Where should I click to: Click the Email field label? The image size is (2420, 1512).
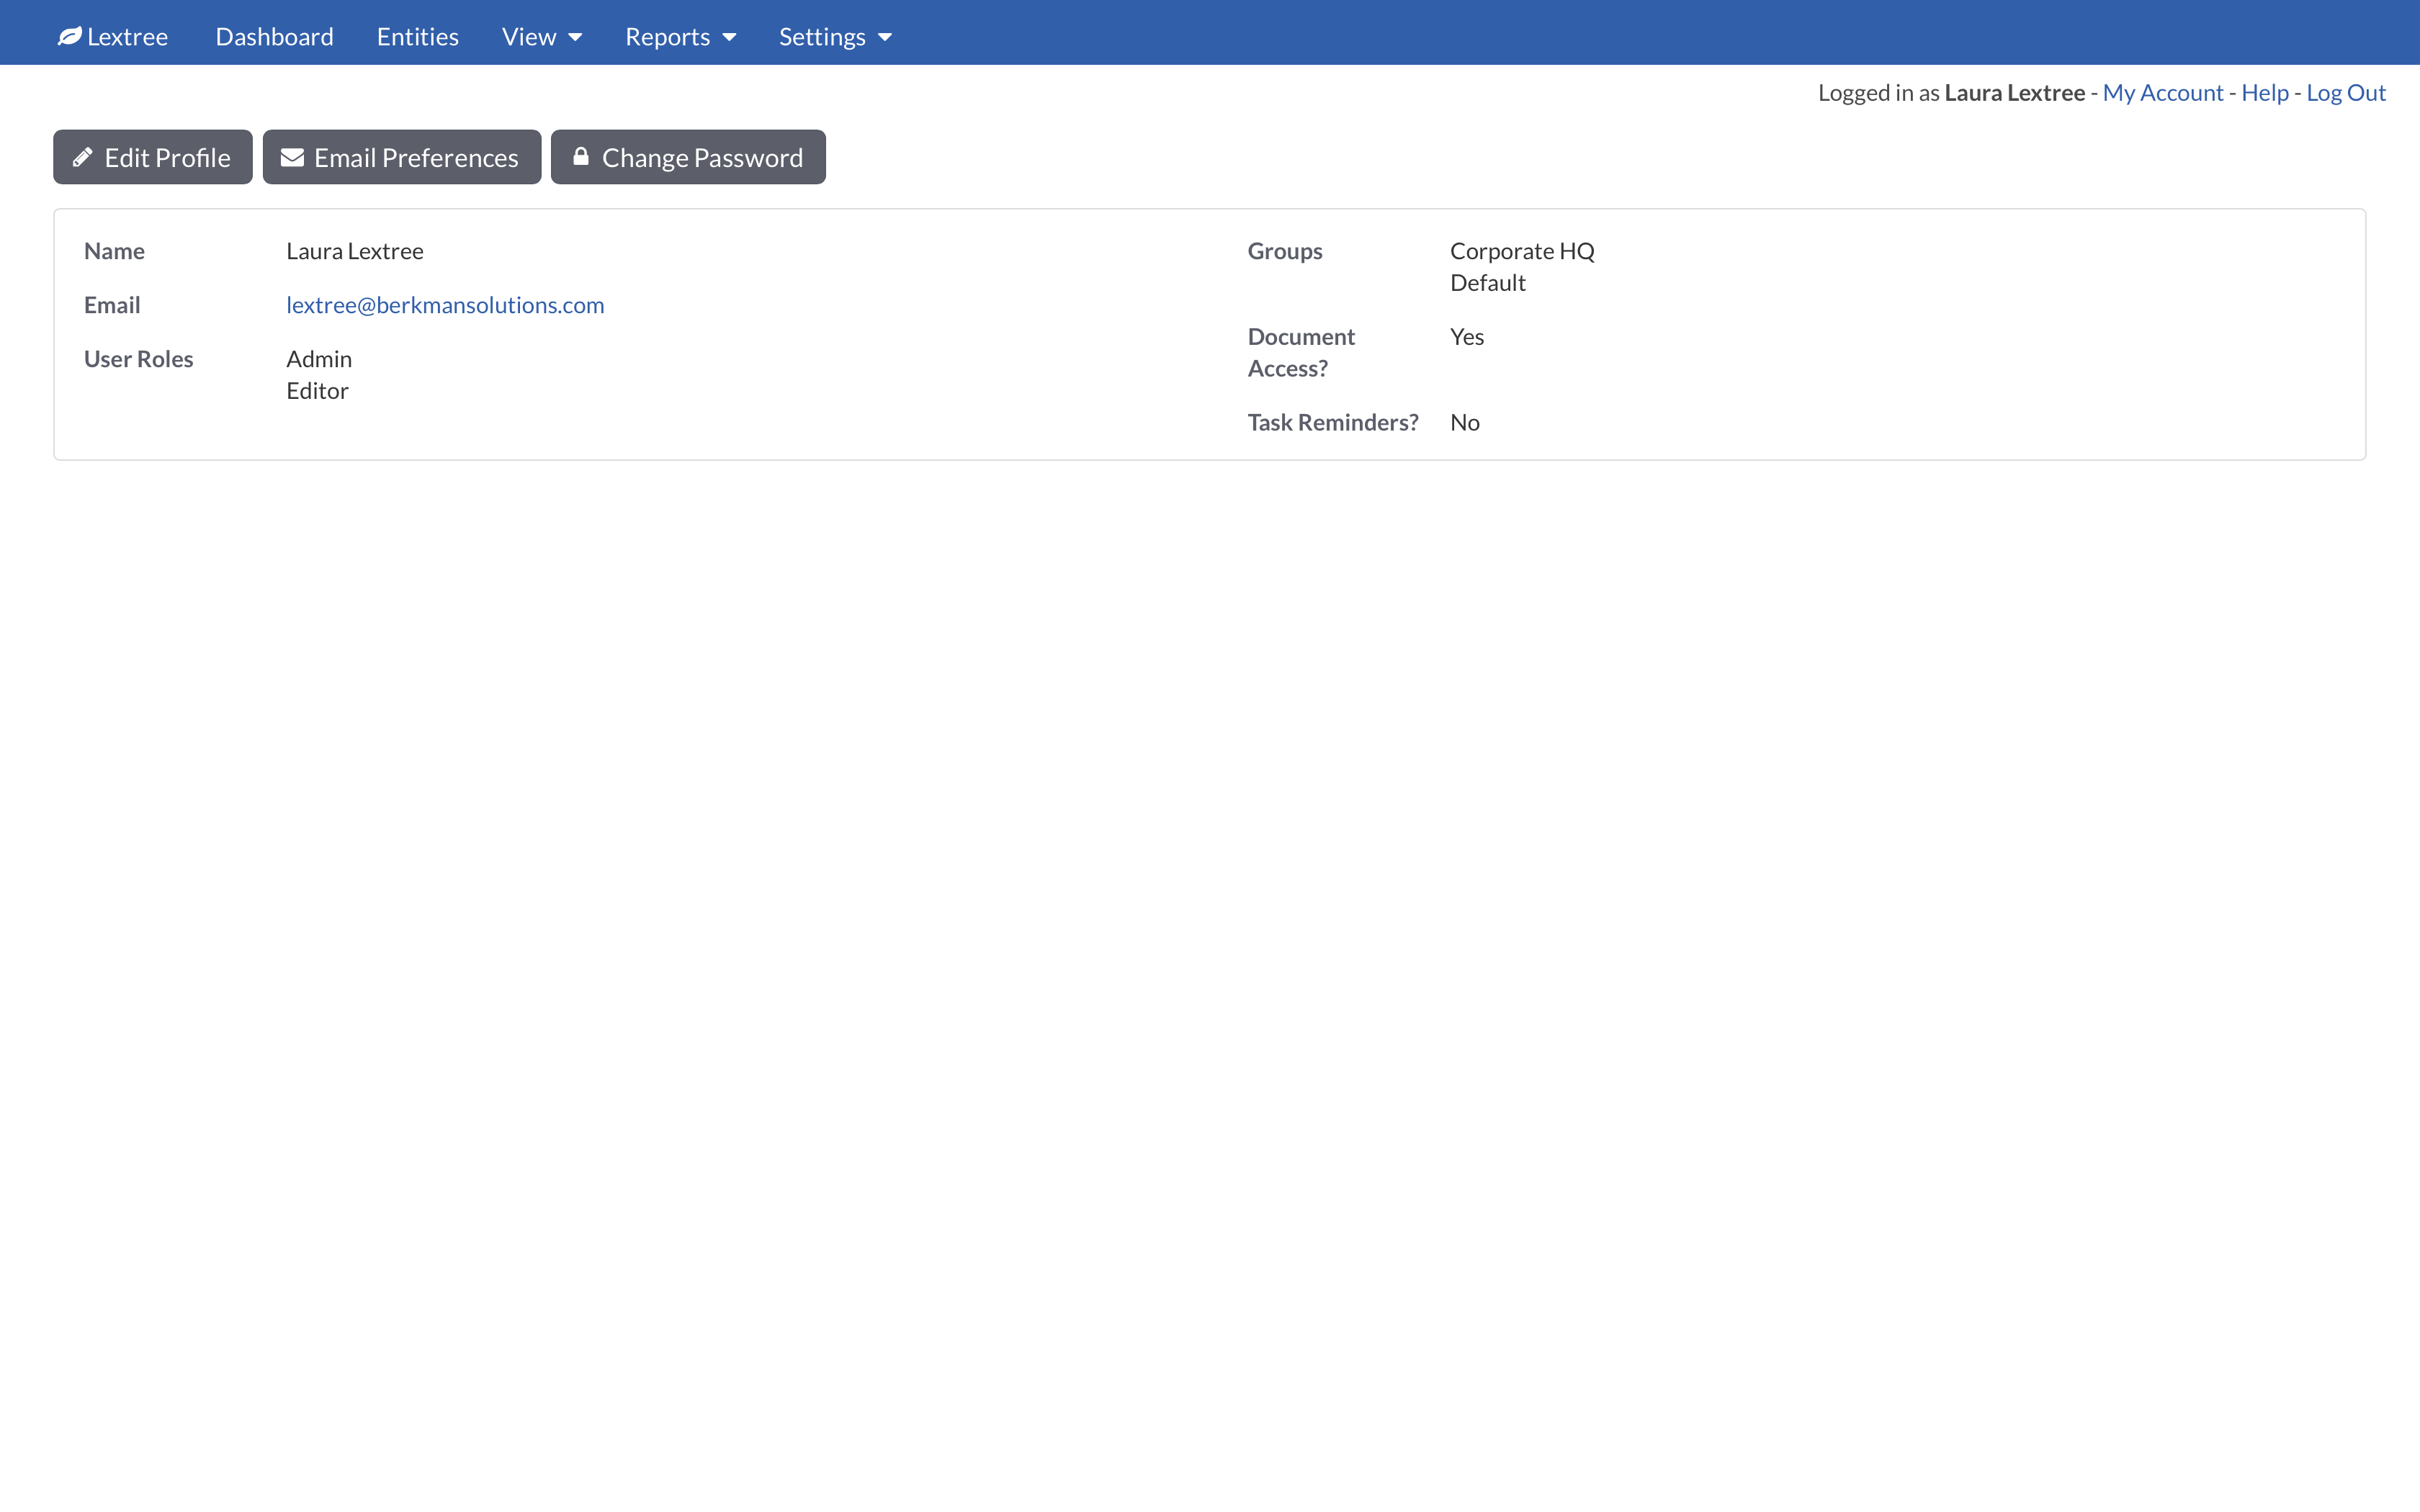(x=112, y=305)
